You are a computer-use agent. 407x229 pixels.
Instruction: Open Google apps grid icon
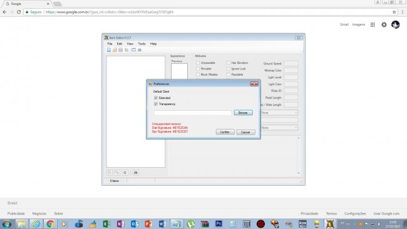click(x=373, y=24)
